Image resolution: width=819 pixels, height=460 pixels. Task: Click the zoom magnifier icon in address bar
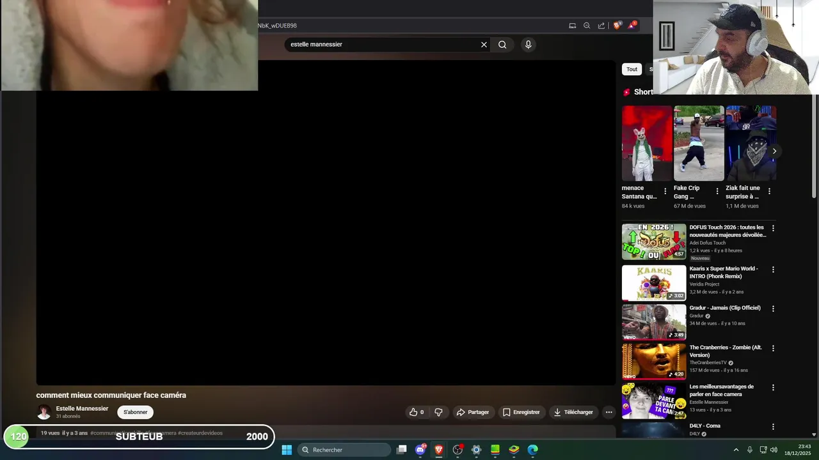[x=587, y=26]
